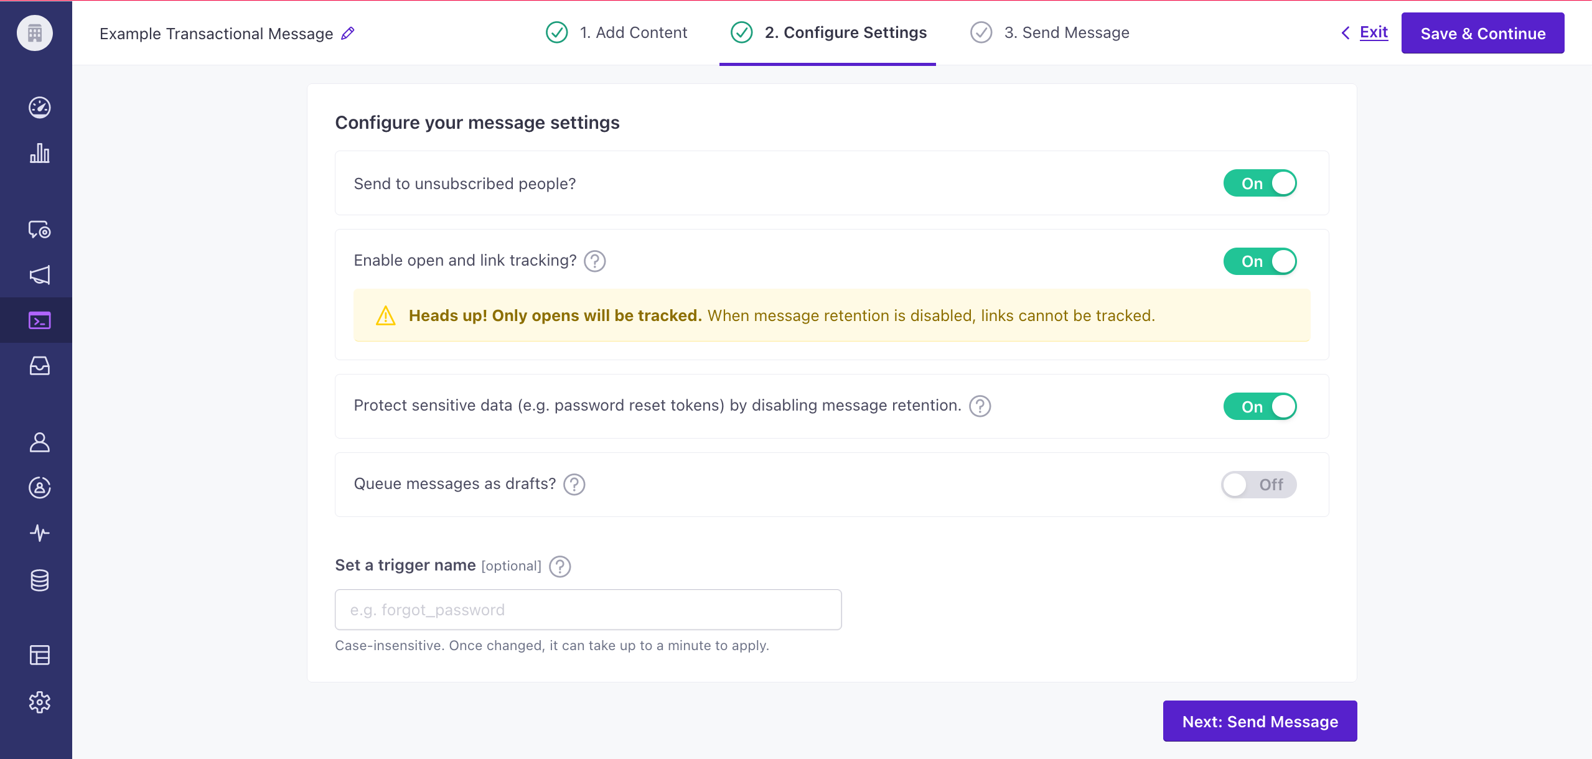Show help for trigger name
Image resolution: width=1592 pixels, height=759 pixels.
(x=560, y=567)
